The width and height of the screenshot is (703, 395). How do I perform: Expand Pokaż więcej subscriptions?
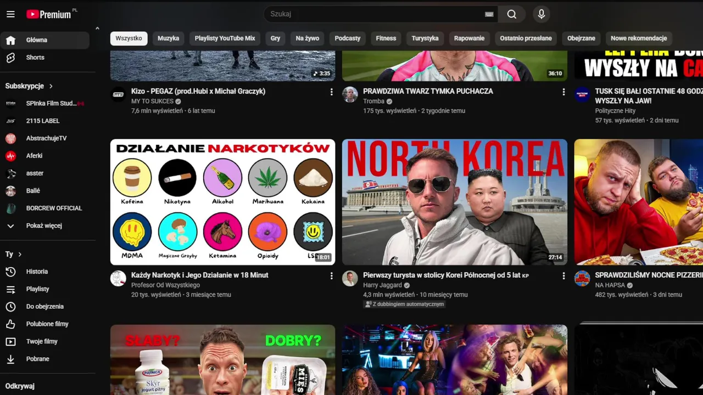tap(45, 226)
